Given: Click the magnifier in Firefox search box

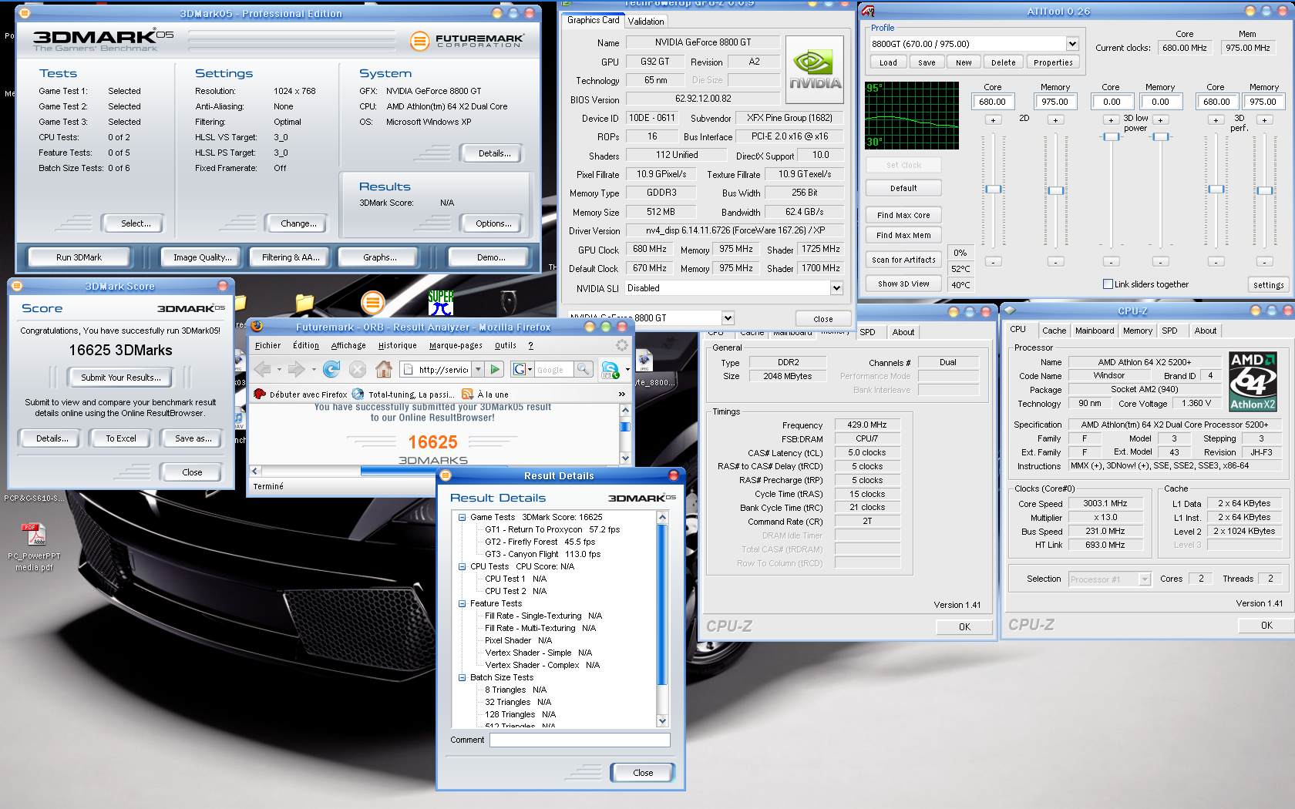Looking at the screenshot, I should [x=584, y=370].
